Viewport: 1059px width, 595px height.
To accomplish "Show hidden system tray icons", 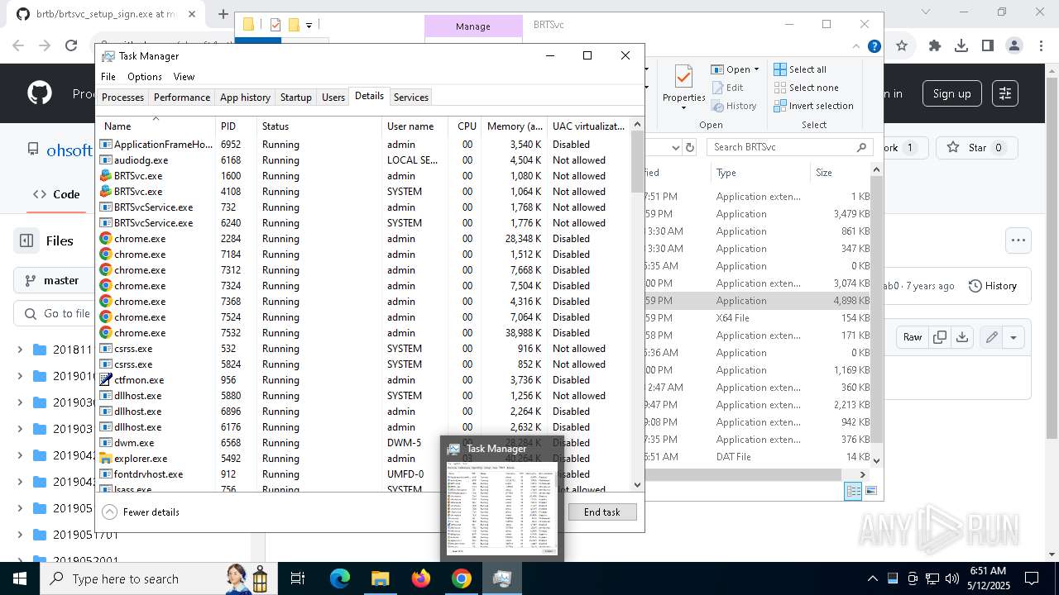I will pyautogui.click(x=872, y=578).
